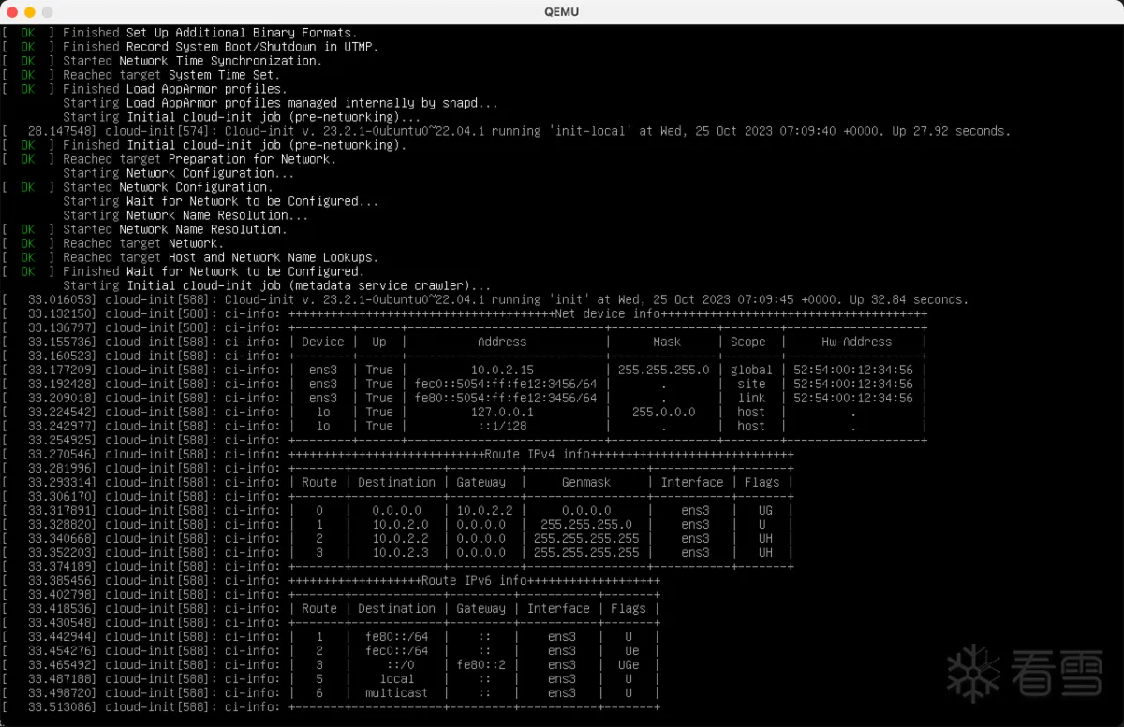Click the address fec0::5054:ff:fe12:3456/64

506,384
